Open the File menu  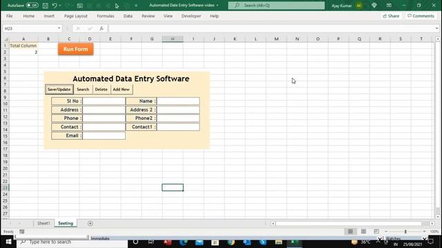pos(9,16)
